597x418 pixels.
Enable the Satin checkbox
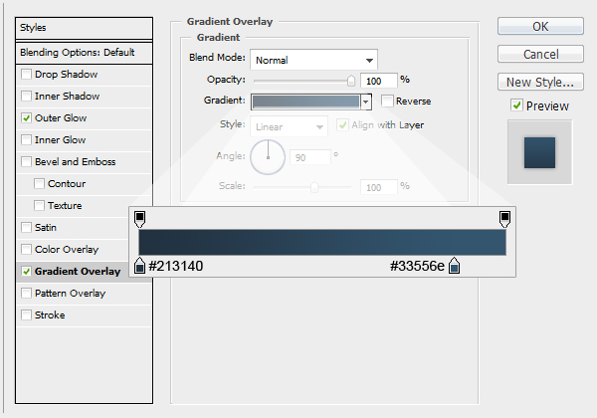(x=26, y=227)
